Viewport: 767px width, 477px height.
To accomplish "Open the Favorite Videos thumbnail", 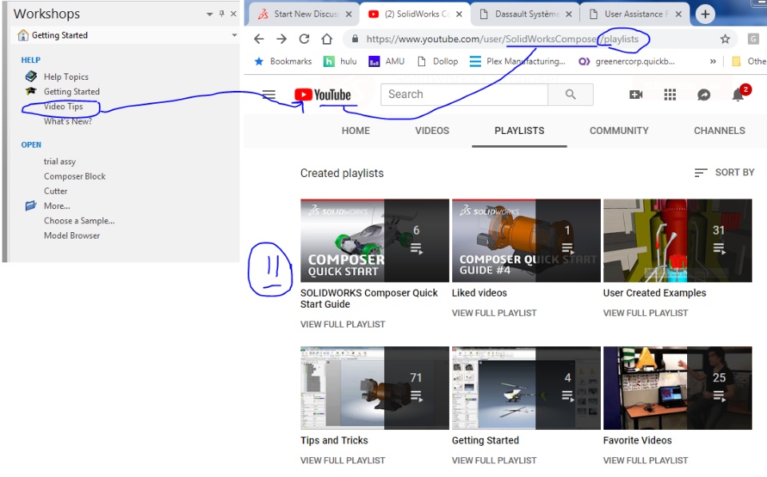I will tap(678, 388).
